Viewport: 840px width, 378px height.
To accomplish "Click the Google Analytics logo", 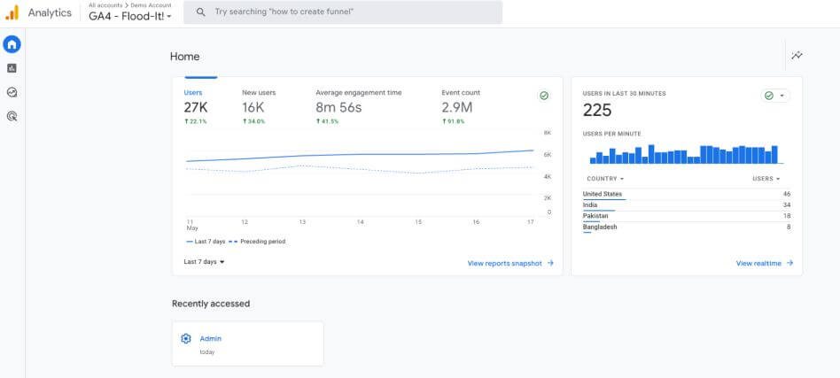I will (x=12, y=12).
